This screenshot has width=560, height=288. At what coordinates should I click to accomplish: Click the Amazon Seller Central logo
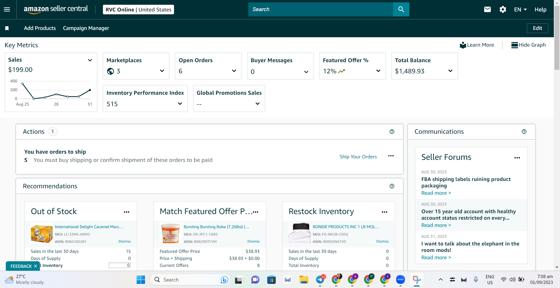(56, 9)
